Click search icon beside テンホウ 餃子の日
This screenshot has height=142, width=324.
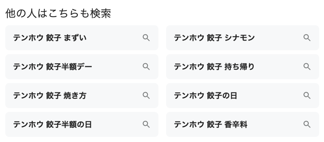pyautogui.click(x=307, y=96)
